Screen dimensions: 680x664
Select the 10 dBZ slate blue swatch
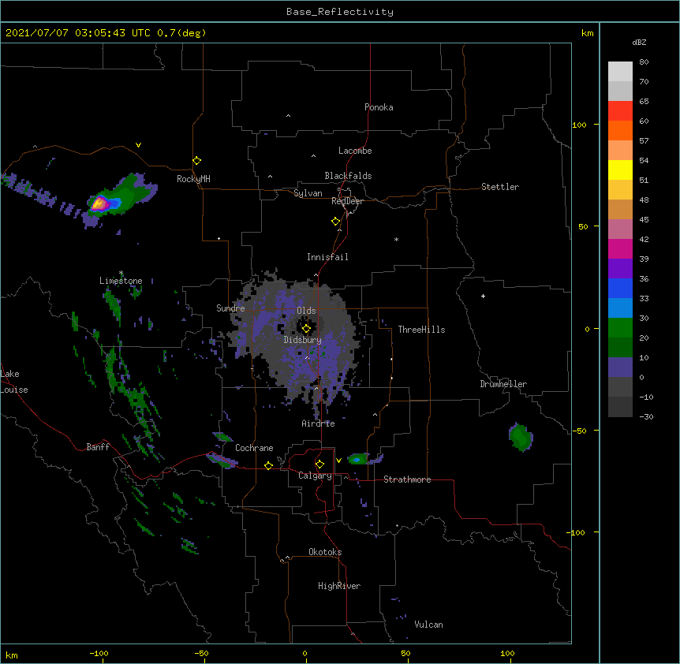(x=620, y=367)
